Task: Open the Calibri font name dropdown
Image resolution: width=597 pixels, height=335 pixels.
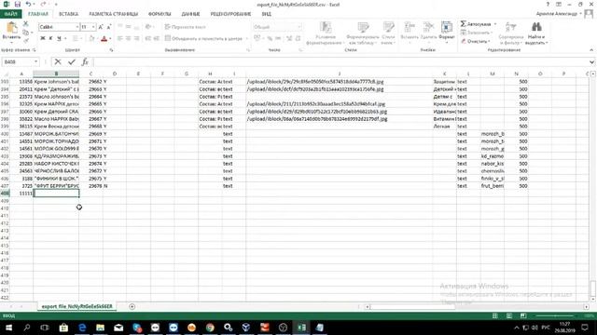Action: point(77,27)
